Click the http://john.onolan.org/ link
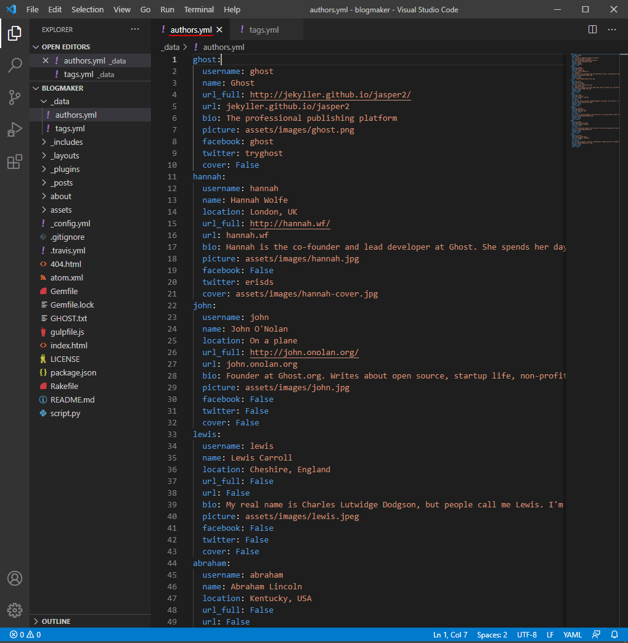This screenshot has height=643, width=628. 304,352
